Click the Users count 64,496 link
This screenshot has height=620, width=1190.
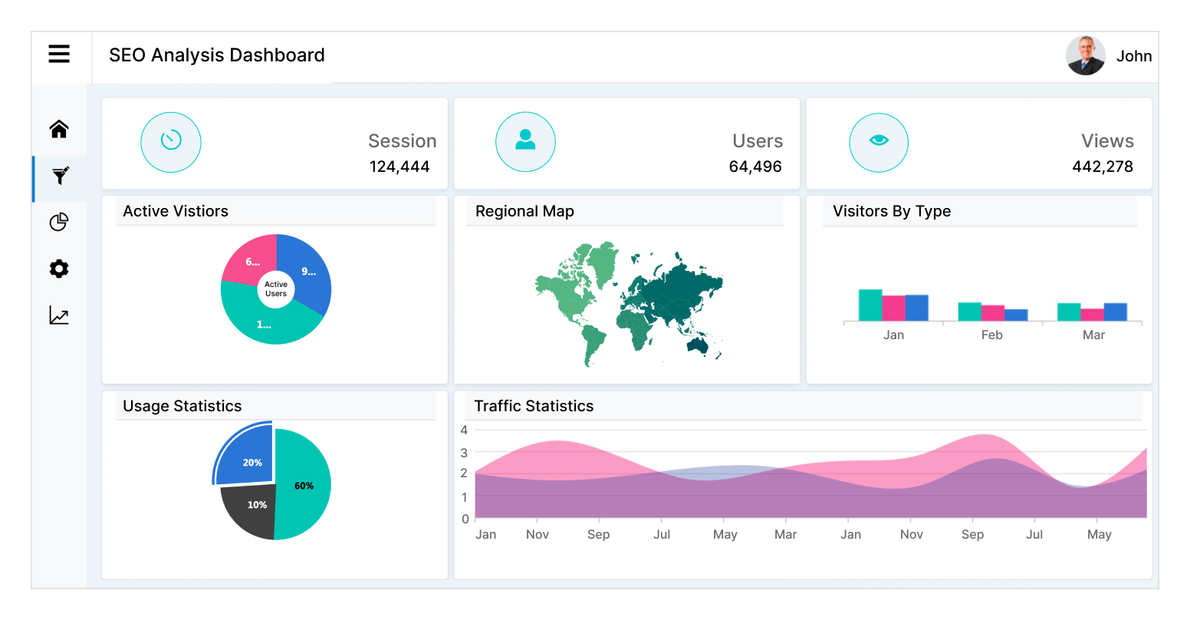(755, 166)
